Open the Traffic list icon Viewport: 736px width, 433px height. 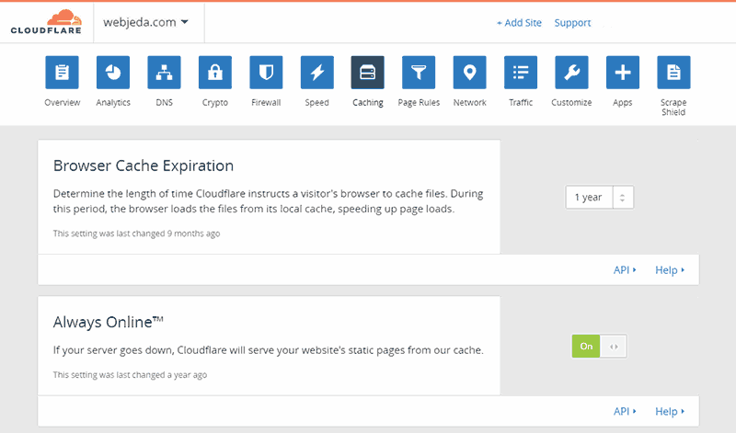[521, 73]
